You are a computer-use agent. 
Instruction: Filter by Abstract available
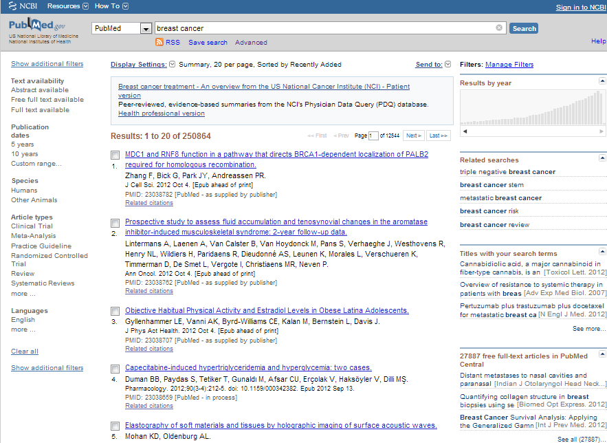point(40,90)
